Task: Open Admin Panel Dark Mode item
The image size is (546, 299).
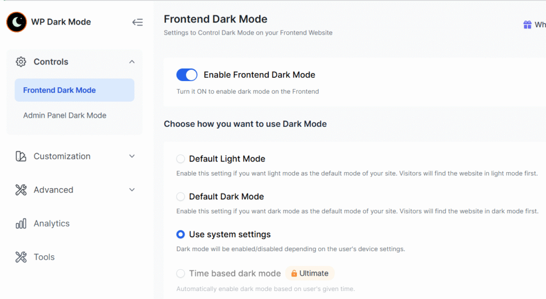Action: click(65, 115)
